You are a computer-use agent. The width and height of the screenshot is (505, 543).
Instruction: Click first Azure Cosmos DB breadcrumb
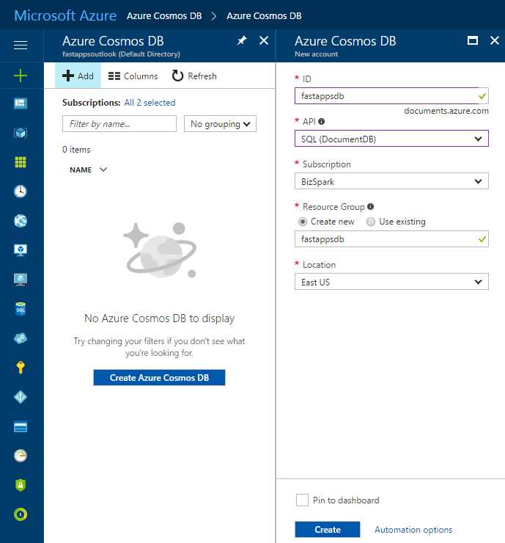(164, 16)
